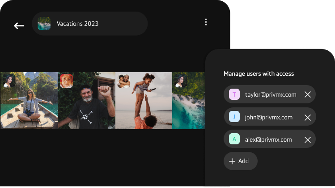This screenshot has width=335, height=188.
Task: Select the john@privmx.com email text
Action: (268, 117)
